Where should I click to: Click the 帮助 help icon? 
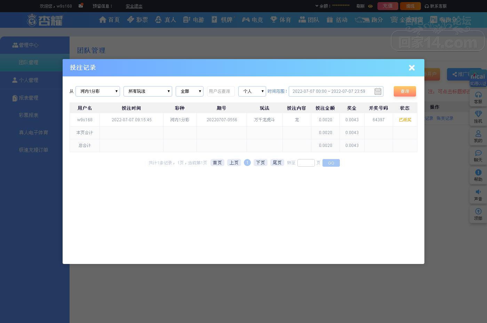tap(478, 172)
